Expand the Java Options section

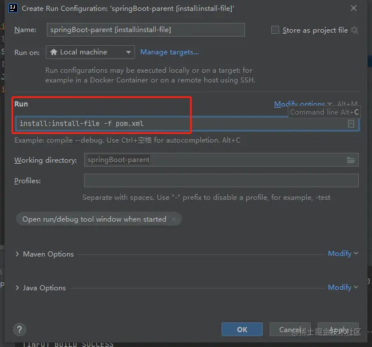(x=17, y=288)
